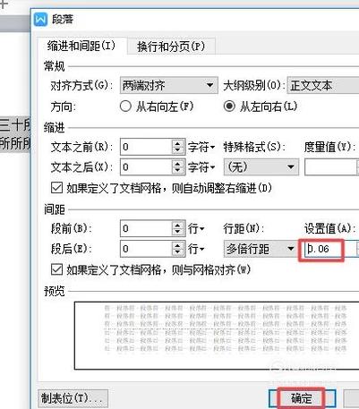Image resolution: width=359 pixels, height=409 pixels.
Task: Click the WPS Writer icon in the dialog title
Action: tap(40, 20)
